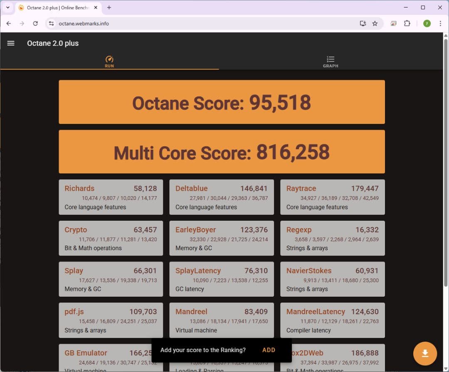This screenshot has height=372, width=449.
Task: Select the Octane 2.0 plus browser tab
Action: [x=54, y=7]
